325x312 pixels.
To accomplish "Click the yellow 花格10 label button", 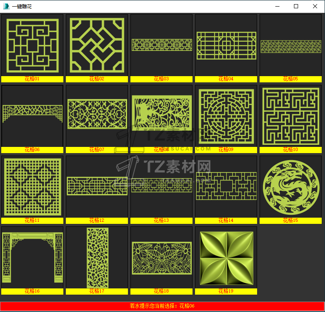I will tap(291, 150).
